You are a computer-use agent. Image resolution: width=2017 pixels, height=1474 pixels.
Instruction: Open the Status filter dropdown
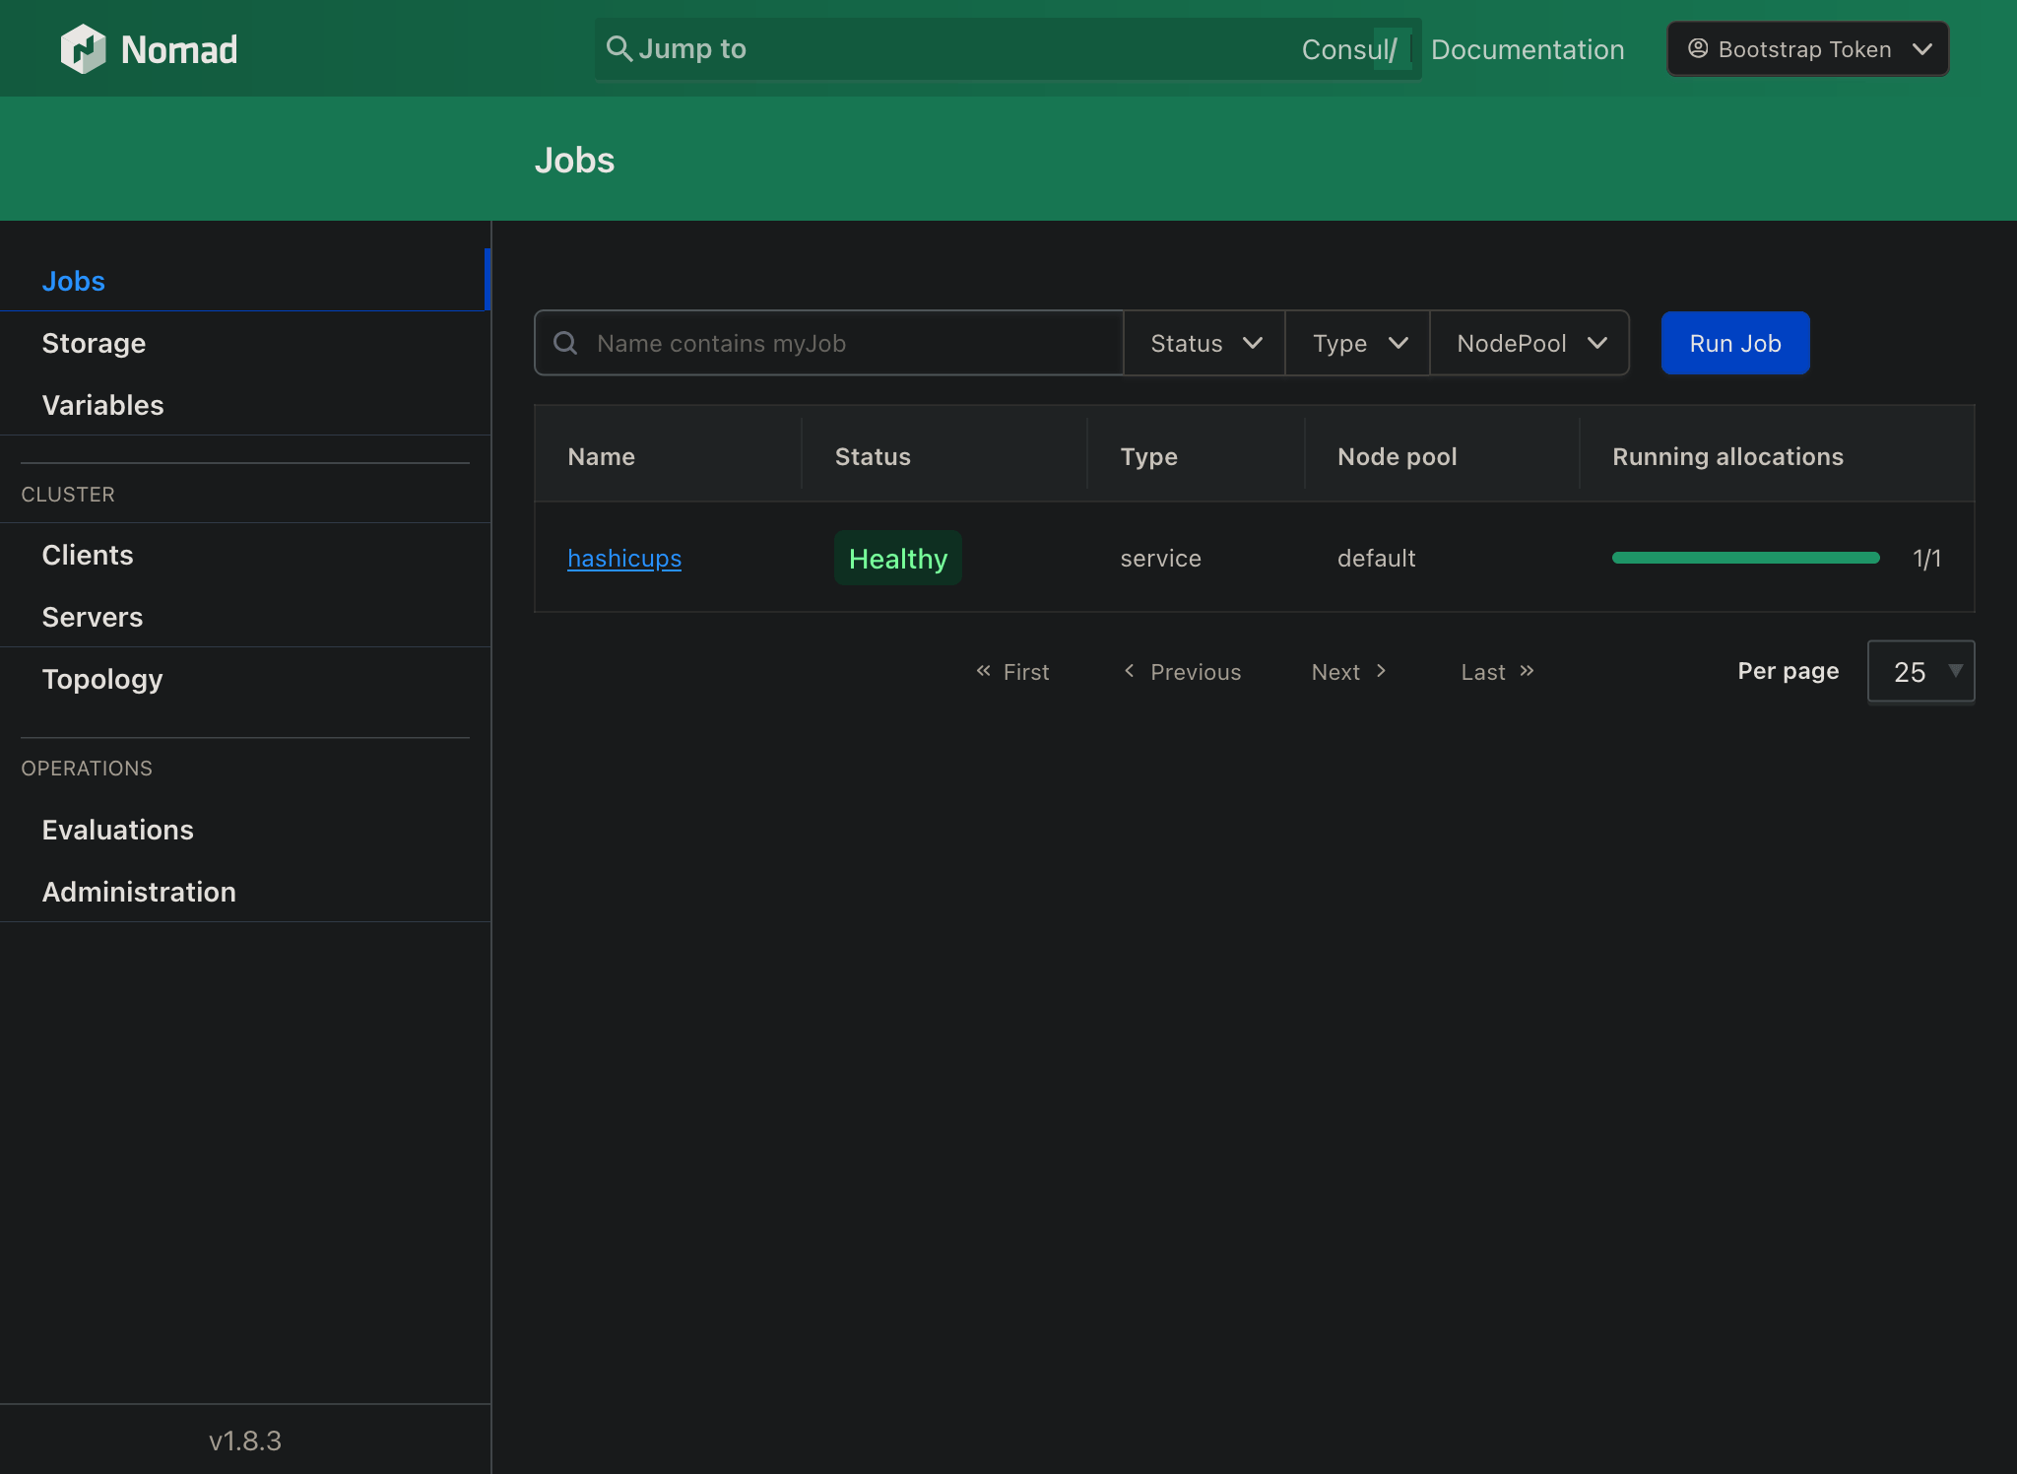1204,343
